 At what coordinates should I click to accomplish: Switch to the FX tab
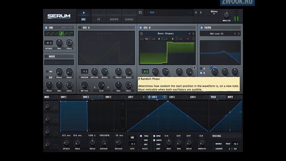pos(99,16)
